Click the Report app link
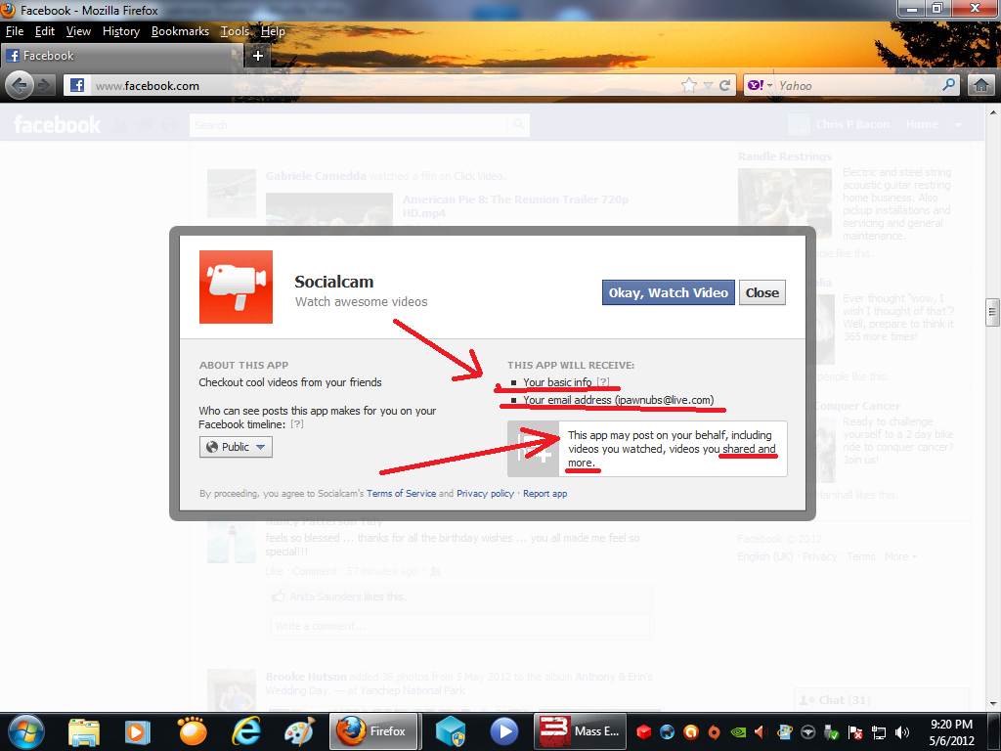Screen dimensions: 1001x751 (x=544, y=494)
